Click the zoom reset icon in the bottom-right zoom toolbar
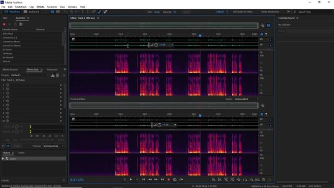Screen dimensions: 334x188 click(264, 180)
